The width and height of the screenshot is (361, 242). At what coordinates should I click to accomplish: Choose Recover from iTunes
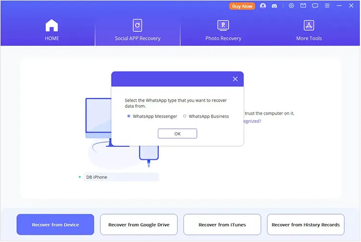[x=222, y=225]
